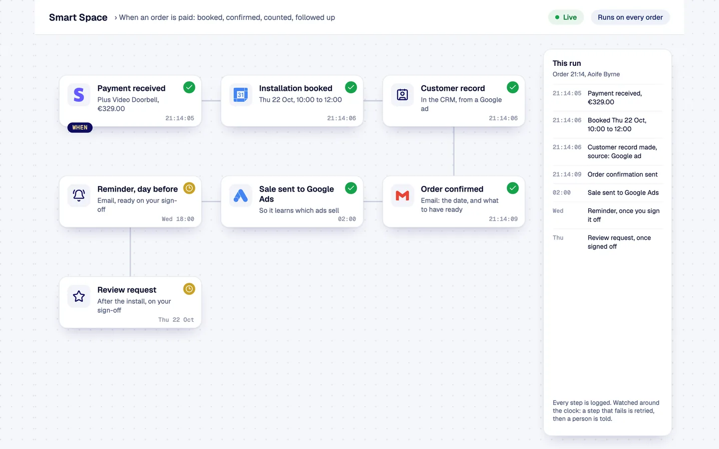Viewport: 719px width, 449px height.
Task: Click log entry 'Sale sent to Google Ads'
Action: [x=608, y=193]
